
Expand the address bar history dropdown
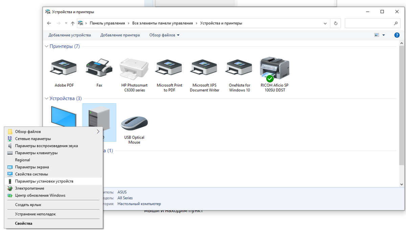click(x=325, y=23)
